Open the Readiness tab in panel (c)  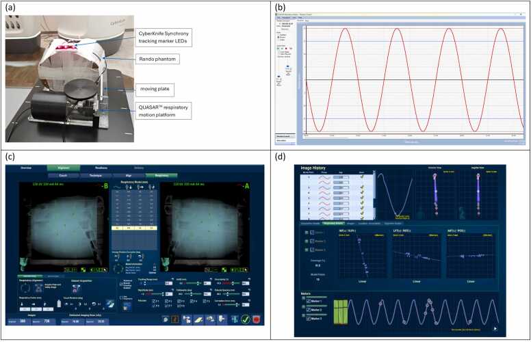point(101,168)
